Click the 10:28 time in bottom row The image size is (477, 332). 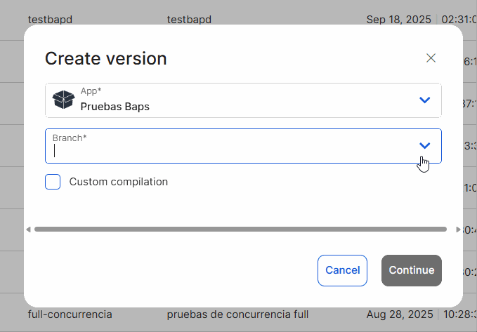click(x=458, y=314)
